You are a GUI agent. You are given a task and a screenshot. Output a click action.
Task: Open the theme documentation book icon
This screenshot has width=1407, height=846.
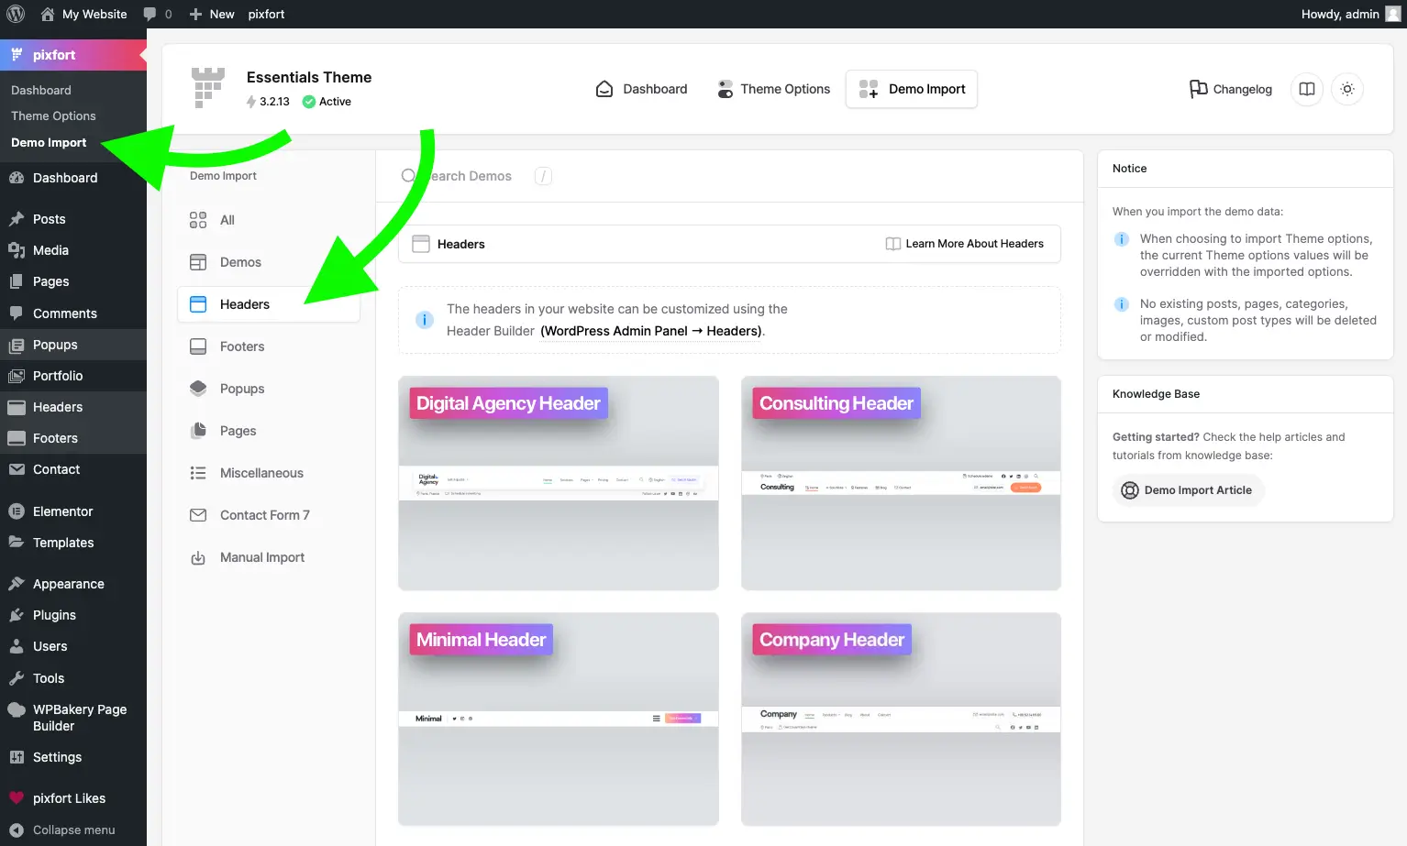[1306, 89]
